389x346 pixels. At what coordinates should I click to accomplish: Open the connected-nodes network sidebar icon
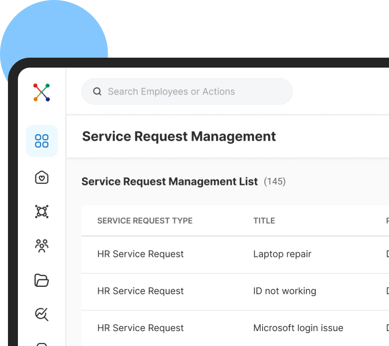(42, 212)
